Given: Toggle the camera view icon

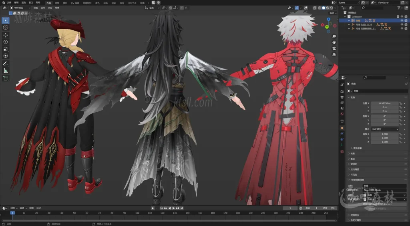Looking at the screenshot, I should pyautogui.click(x=334, y=48).
